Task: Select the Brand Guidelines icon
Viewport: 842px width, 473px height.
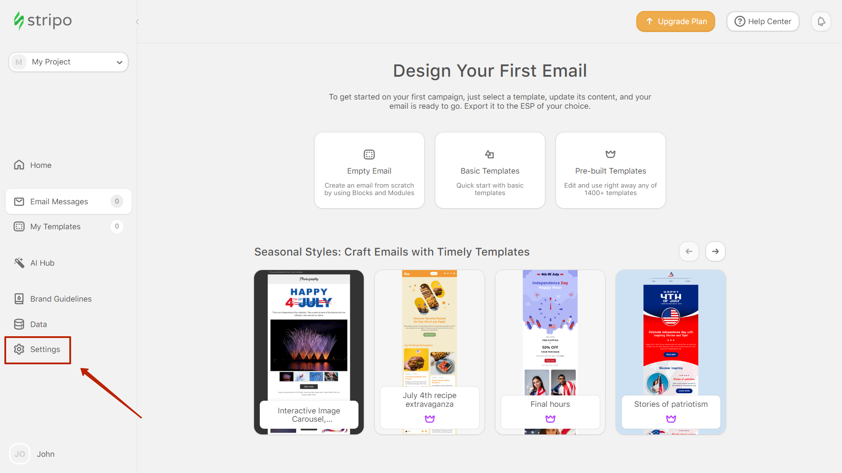Action: (x=19, y=299)
